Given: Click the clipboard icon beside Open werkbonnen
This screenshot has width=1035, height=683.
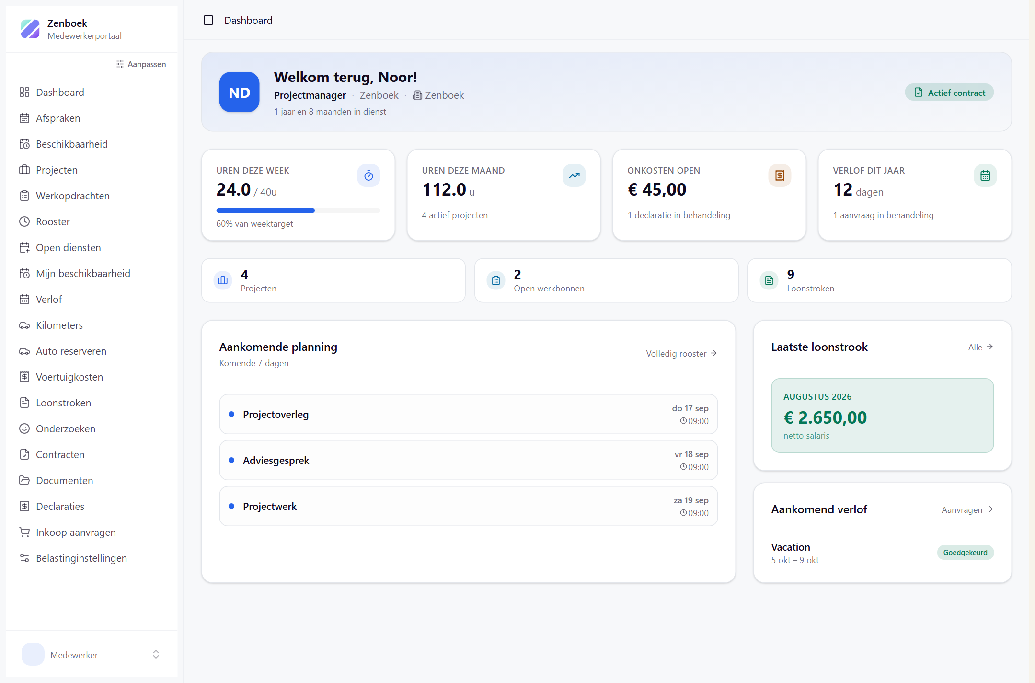Looking at the screenshot, I should click(496, 280).
